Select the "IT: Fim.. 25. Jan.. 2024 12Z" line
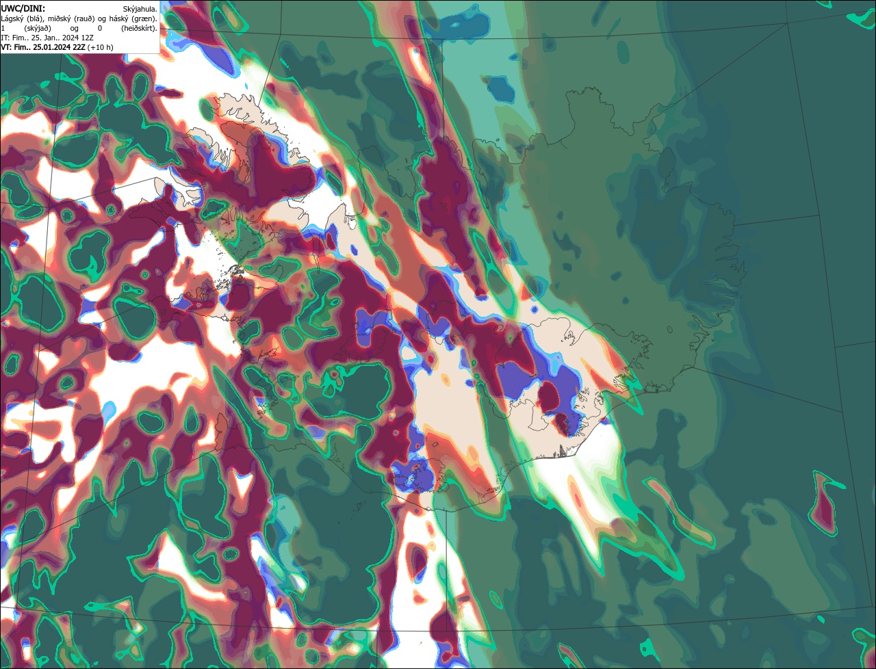Viewport: 876px width, 669px height. point(47,38)
